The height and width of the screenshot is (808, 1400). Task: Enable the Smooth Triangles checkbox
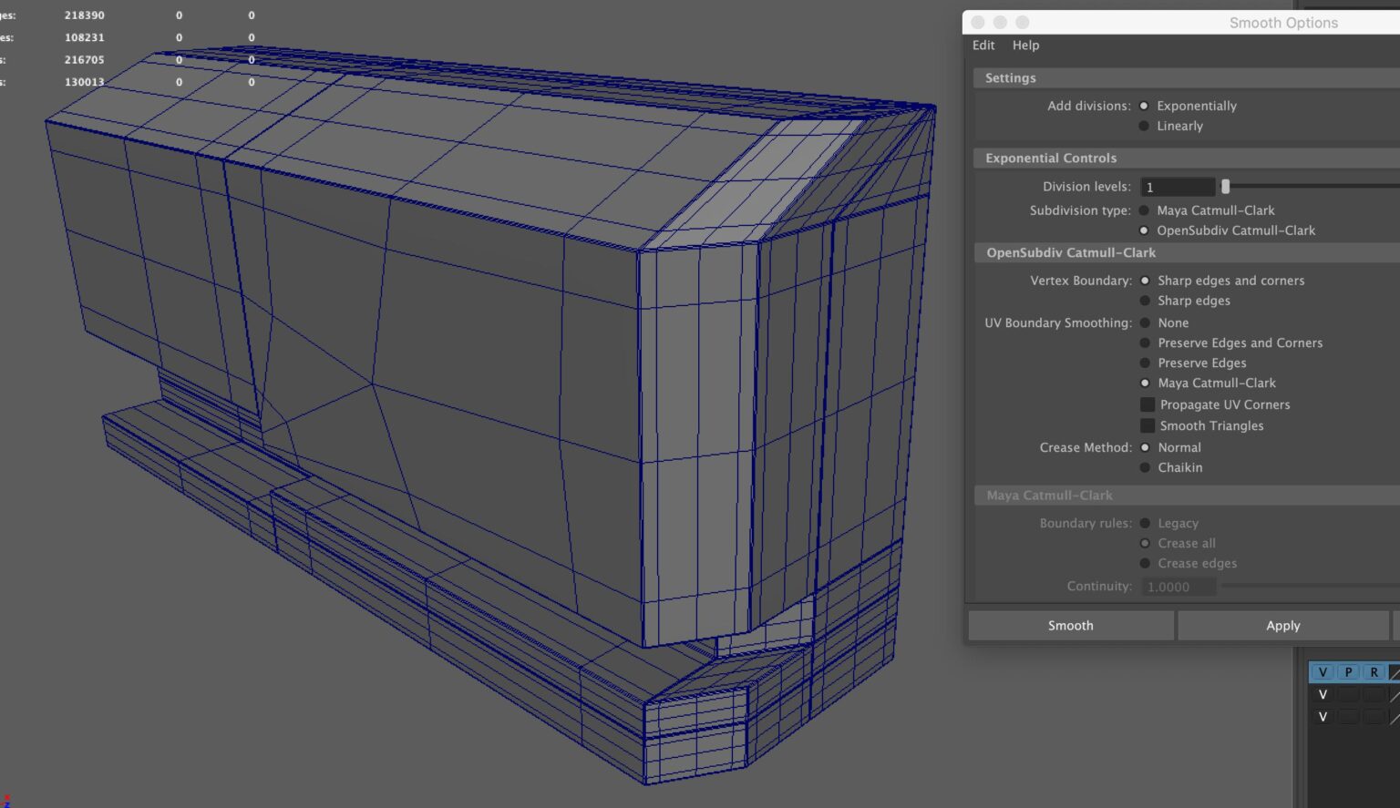click(1147, 425)
